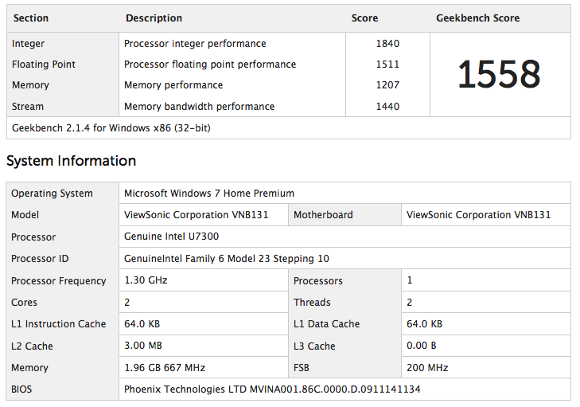Click the L2 Cache 3.00 MB value

(x=143, y=346)
